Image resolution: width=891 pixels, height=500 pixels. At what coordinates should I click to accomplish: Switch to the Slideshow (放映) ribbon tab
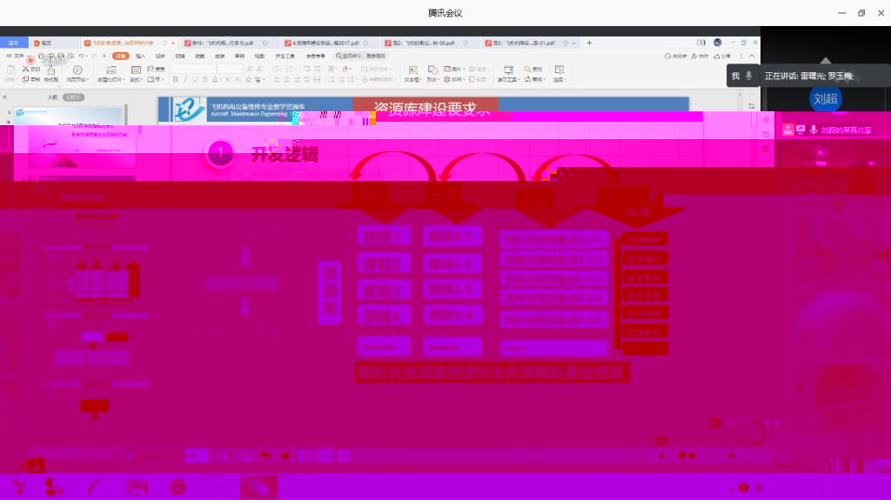[x=220, y=57]
